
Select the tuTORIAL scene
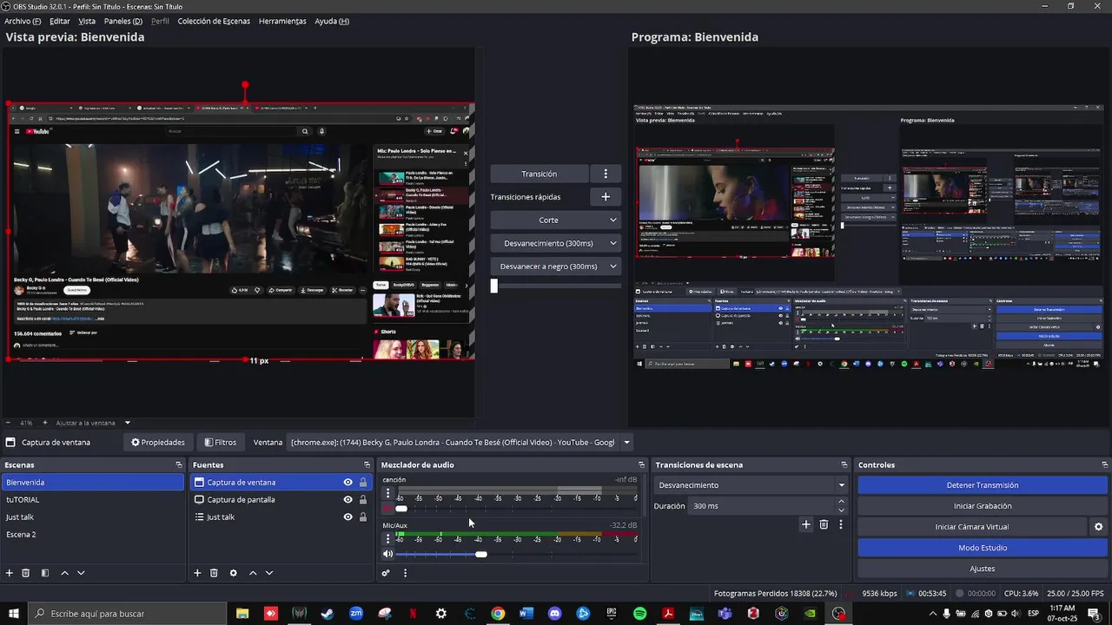pos(92,500)
